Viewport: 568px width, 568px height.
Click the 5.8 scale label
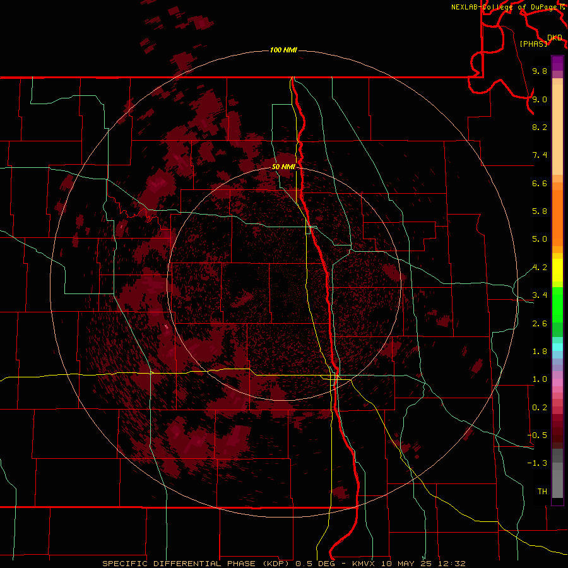[x=540, y=211]
